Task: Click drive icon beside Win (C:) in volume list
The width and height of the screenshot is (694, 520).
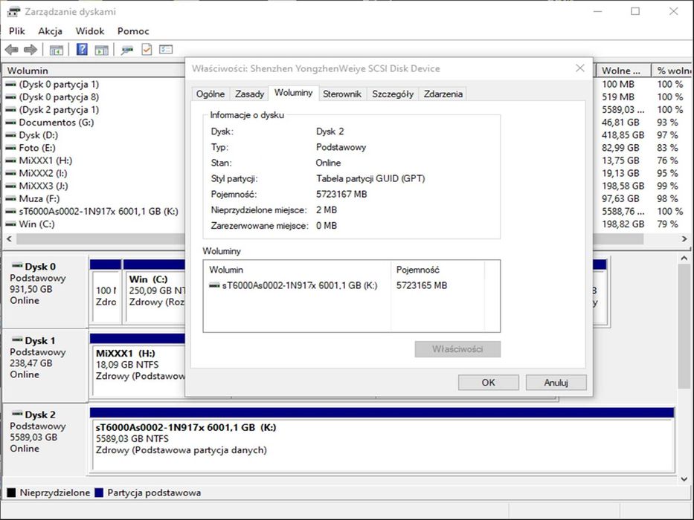Action: point(10,224)
